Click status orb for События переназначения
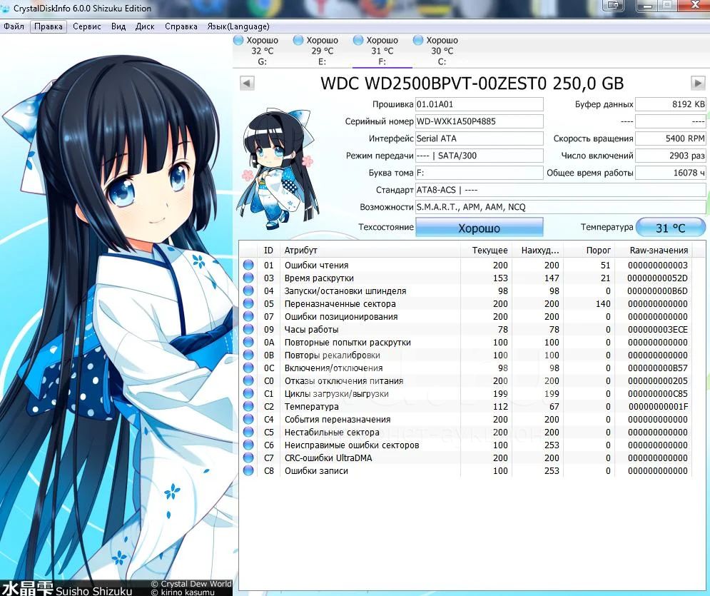The image size is (710, 596). tap(248, 419)
